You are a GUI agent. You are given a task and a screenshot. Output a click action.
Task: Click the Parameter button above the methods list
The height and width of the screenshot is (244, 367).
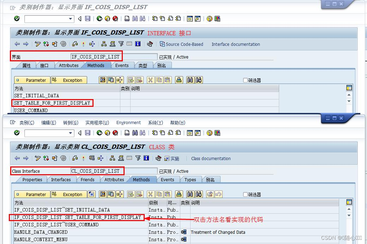(x=32, y=80)
